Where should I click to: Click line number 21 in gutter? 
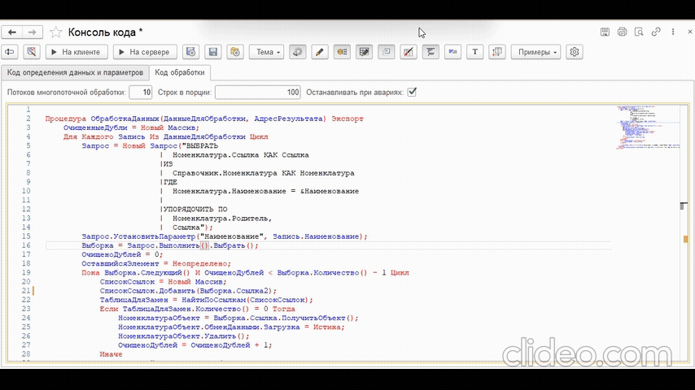pos(26,291)
